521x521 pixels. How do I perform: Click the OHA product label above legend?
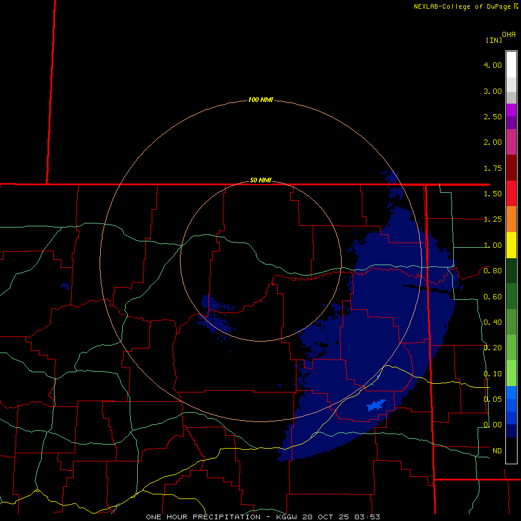click(x=509, y=34)
